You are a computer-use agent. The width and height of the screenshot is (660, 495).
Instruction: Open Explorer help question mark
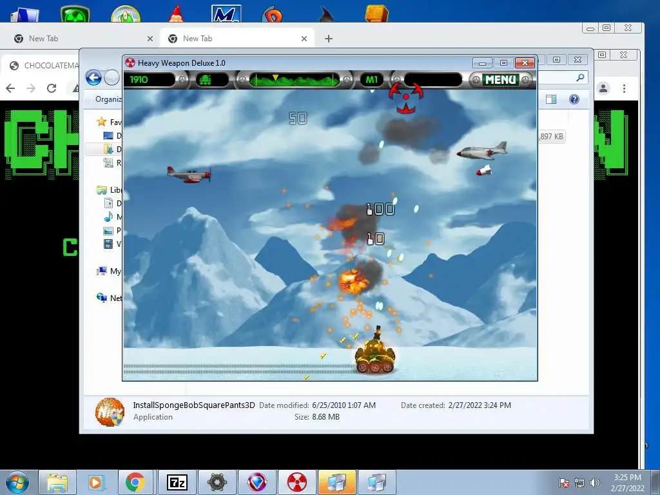click(x=574, y=99)
